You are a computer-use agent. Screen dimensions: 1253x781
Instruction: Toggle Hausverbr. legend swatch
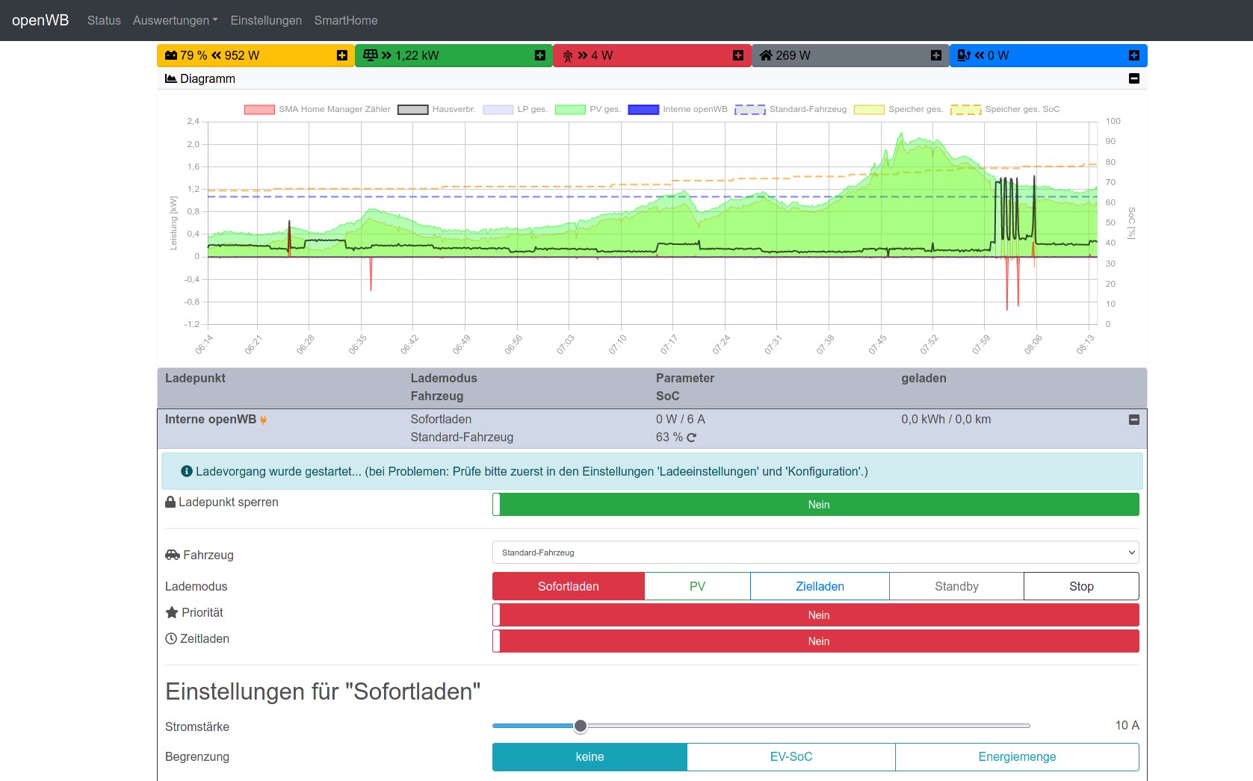[x=413, y=110]
